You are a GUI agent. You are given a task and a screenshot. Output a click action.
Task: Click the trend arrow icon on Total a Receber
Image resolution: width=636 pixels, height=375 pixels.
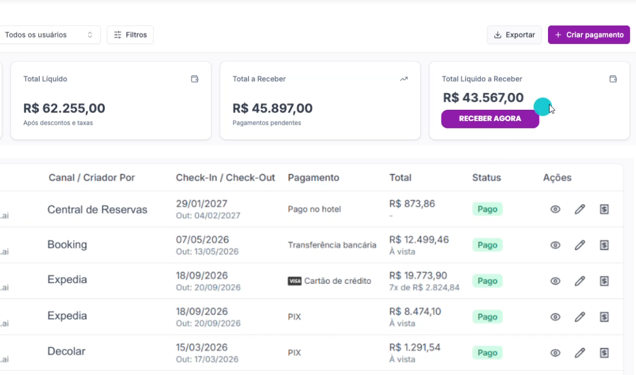pos(404,79)
